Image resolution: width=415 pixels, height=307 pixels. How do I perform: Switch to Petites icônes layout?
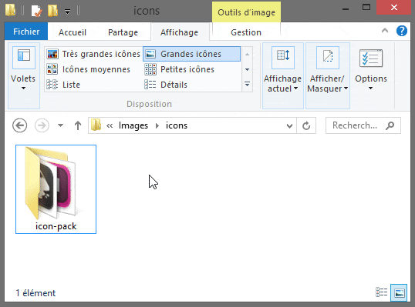point(180,69)
